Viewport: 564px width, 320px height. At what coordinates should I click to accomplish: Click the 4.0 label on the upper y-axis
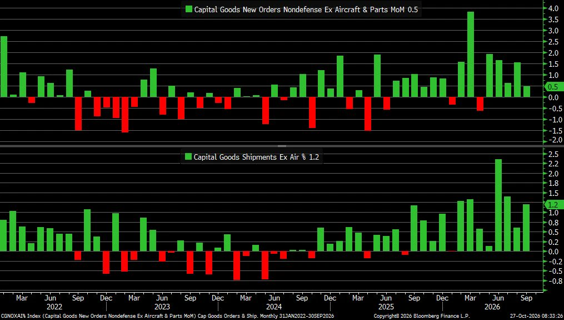coord(553,9)
